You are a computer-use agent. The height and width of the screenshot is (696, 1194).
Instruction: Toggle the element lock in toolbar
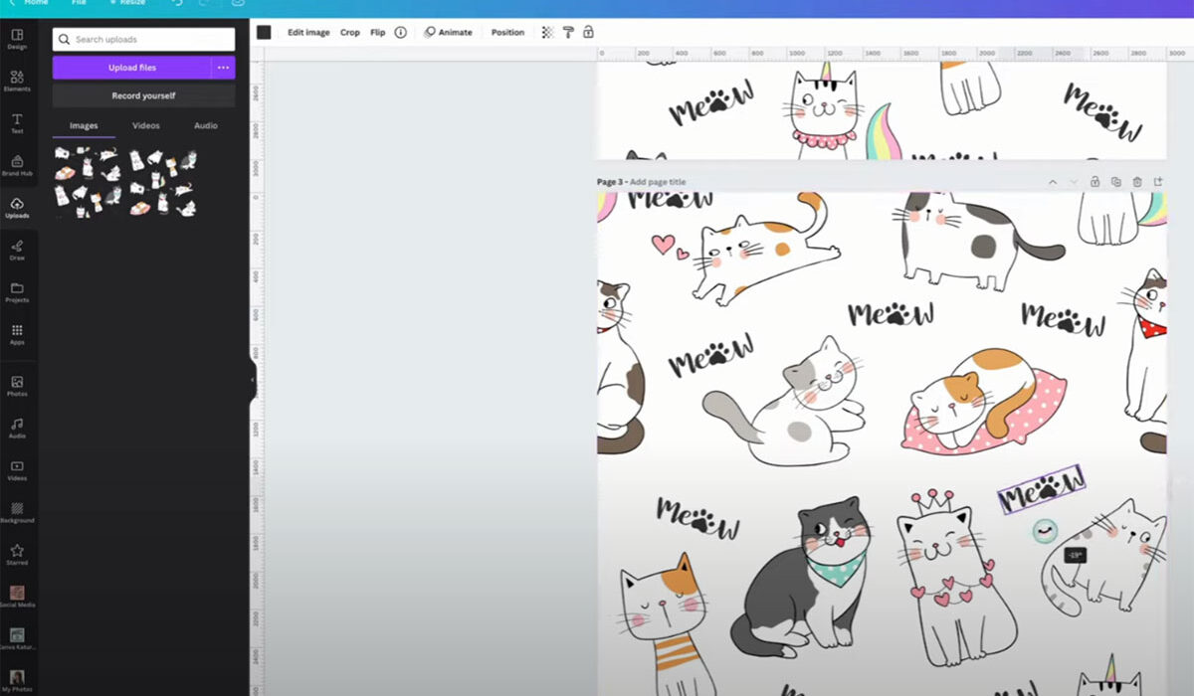[588, 32]
